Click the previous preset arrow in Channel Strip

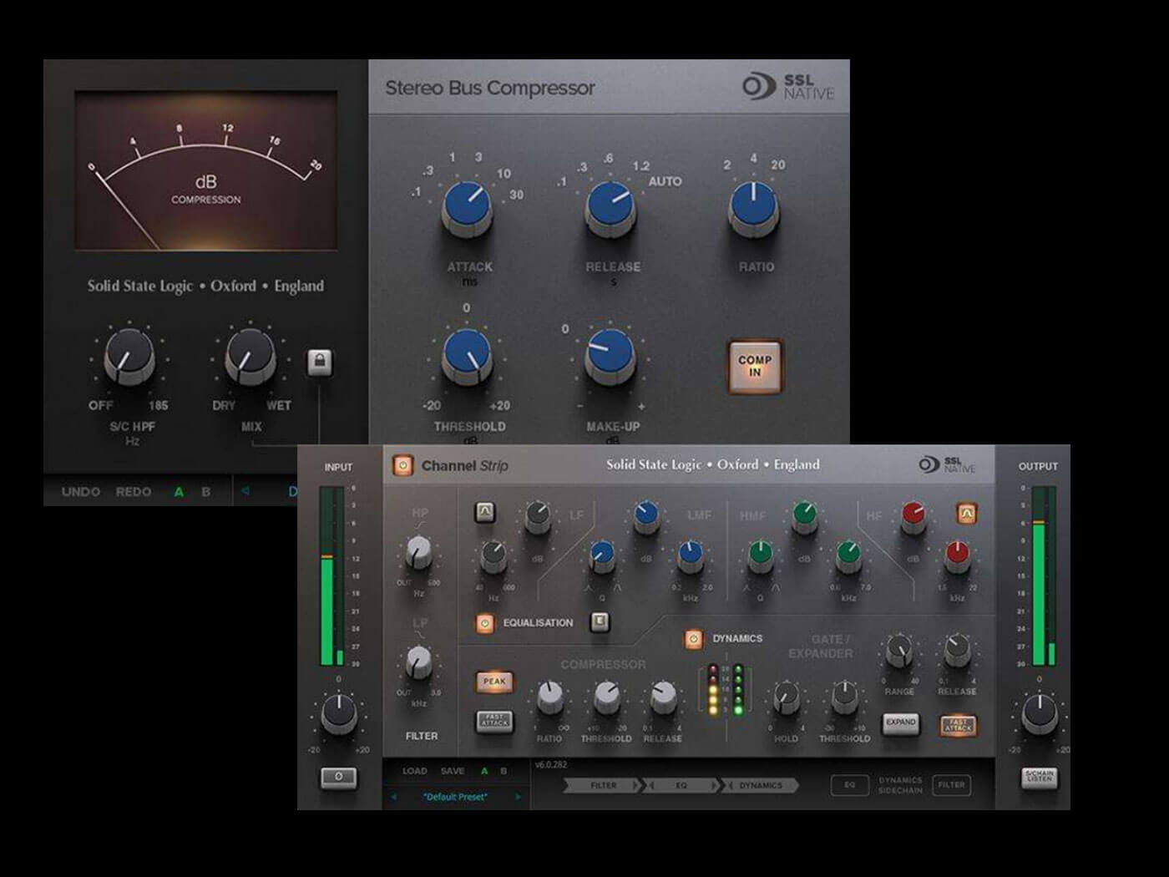pyautogui.click(x=394, y=797)
